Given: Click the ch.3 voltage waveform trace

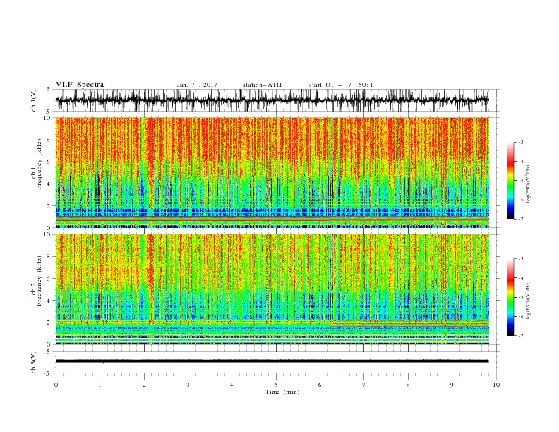Looking at the screenshot, I should point(272,361).
